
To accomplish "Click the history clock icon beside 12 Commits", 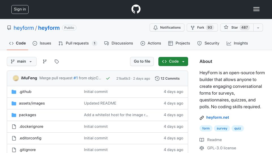I will coord(157,78).
